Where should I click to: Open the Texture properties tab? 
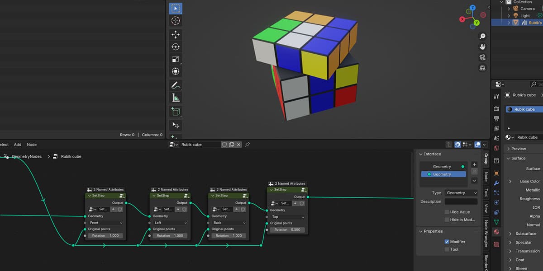click(x=496, y=244)
